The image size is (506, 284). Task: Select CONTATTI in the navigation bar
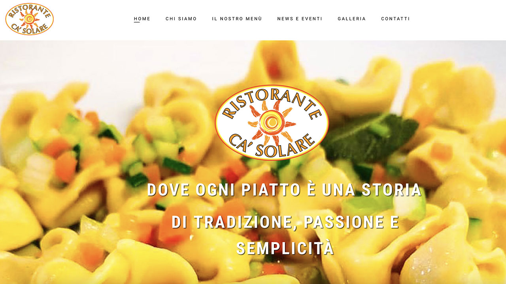pos(395,19)
